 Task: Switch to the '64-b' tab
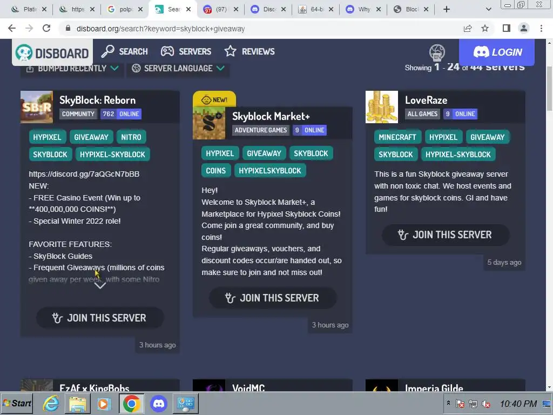click(316, 9)
